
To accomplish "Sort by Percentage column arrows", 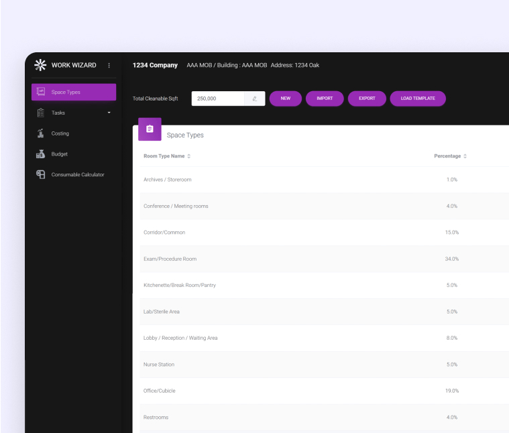I will [465, 156].
